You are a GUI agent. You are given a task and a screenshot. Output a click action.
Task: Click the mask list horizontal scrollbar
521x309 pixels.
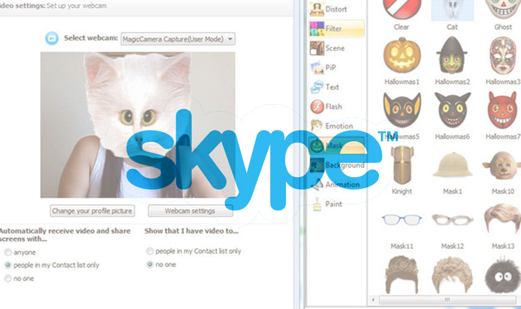tap(447, 300)
